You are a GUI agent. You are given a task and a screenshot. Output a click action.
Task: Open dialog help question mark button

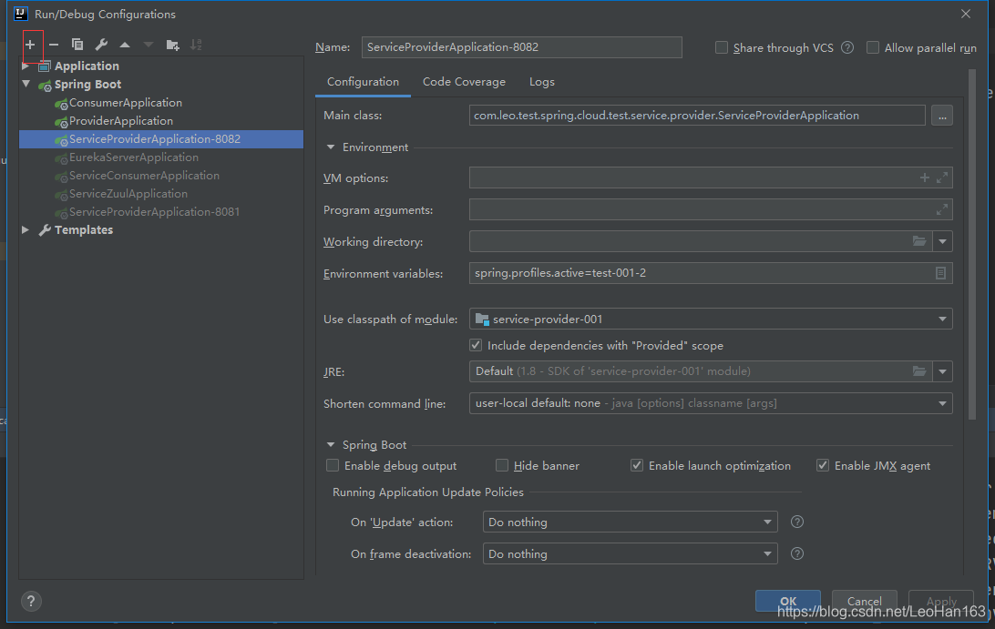(x=31, y=601)
